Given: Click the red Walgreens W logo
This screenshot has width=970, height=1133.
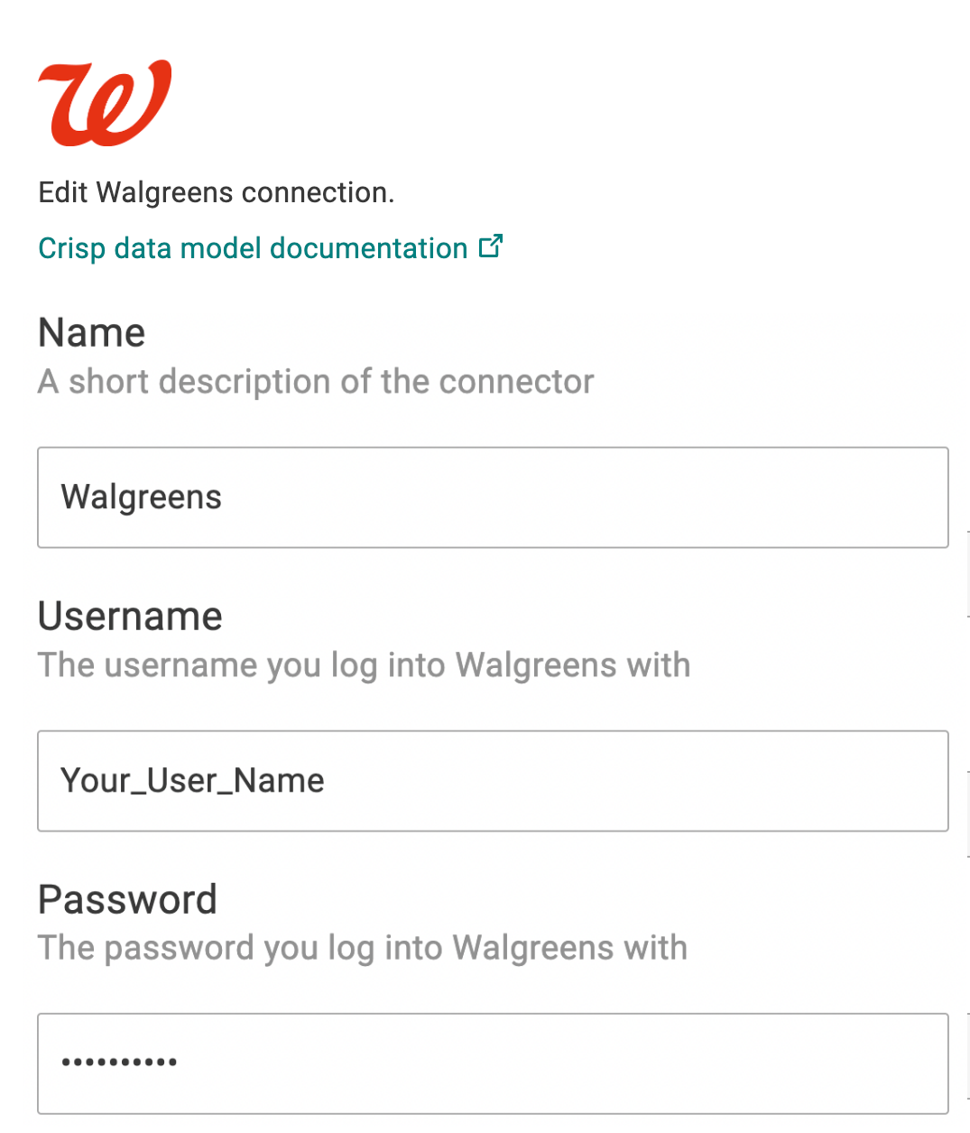Looking at the screenshot, I should [x=105, y=102].
